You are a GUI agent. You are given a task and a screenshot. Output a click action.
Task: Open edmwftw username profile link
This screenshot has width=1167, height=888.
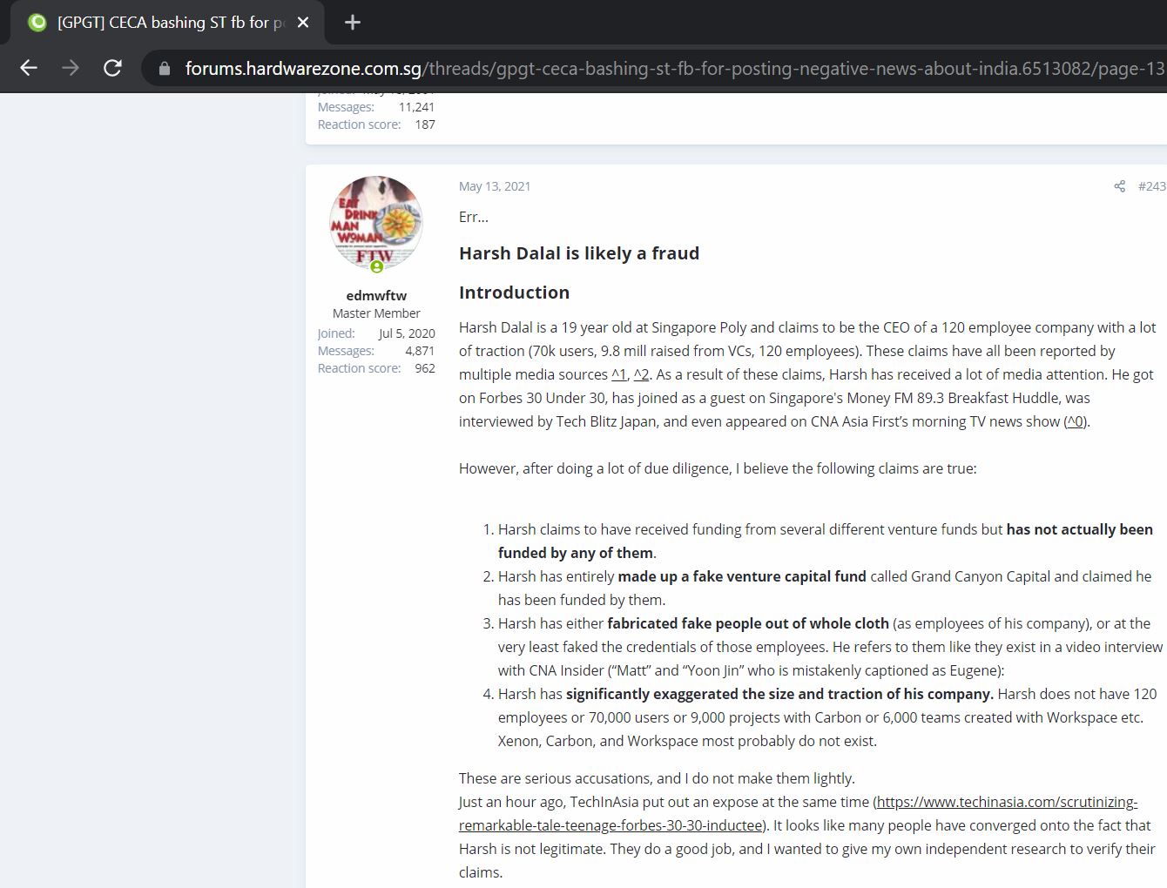(x=376, y=295)
